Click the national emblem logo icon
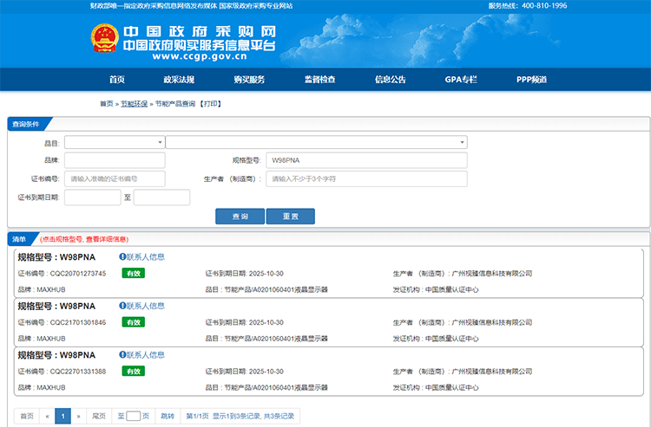651x427 pixels. click(105, 38)
